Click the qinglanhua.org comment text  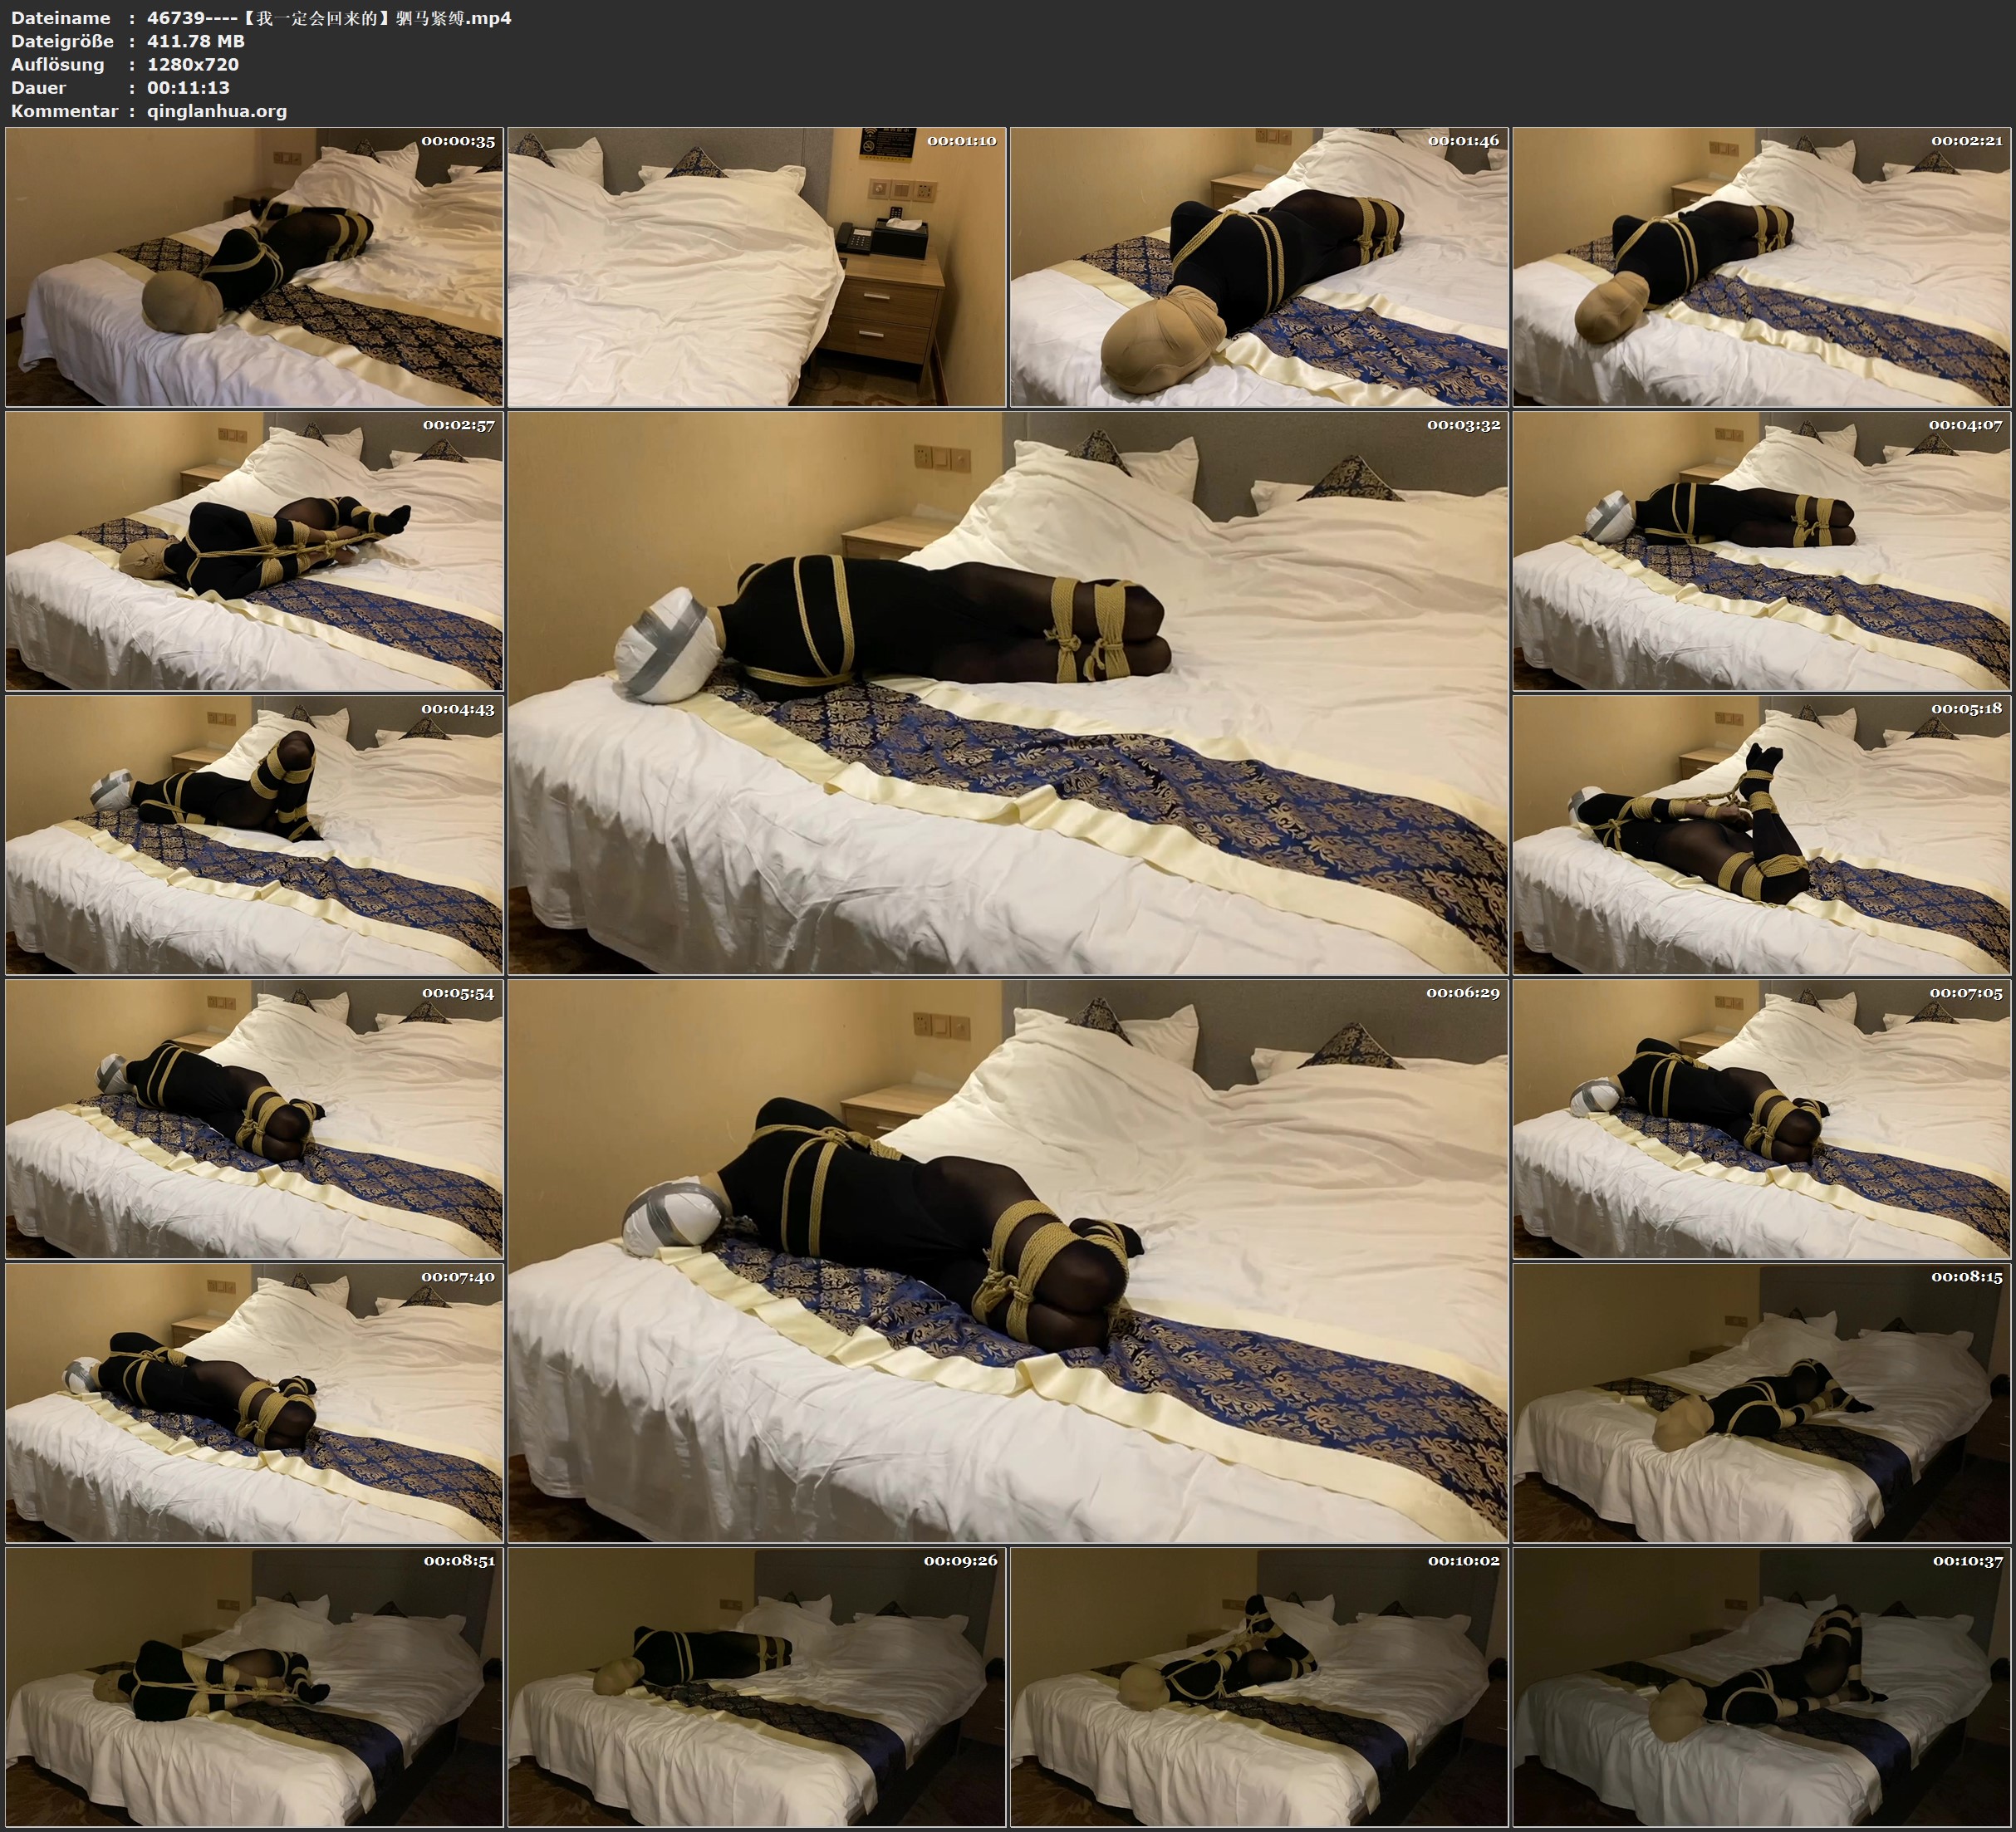pyautogui.click(x=217, y=111)
